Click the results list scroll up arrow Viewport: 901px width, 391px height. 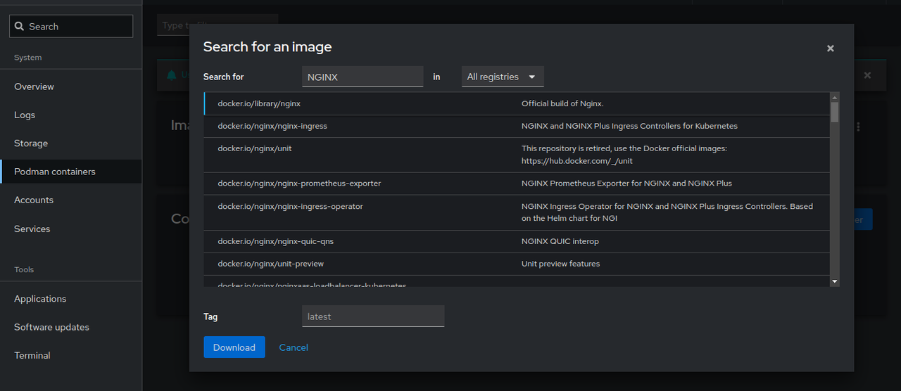coord(835,97)
